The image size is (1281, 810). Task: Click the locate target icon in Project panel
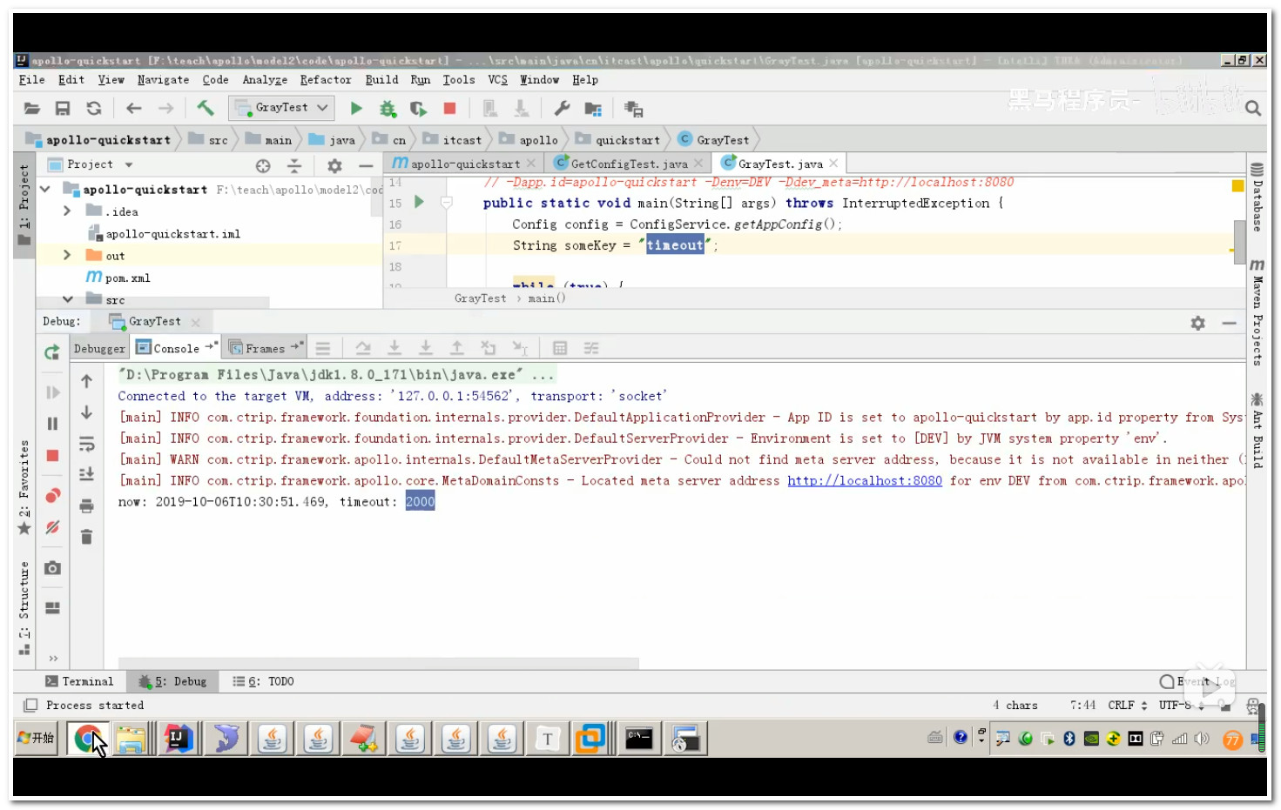click(263, 165)
